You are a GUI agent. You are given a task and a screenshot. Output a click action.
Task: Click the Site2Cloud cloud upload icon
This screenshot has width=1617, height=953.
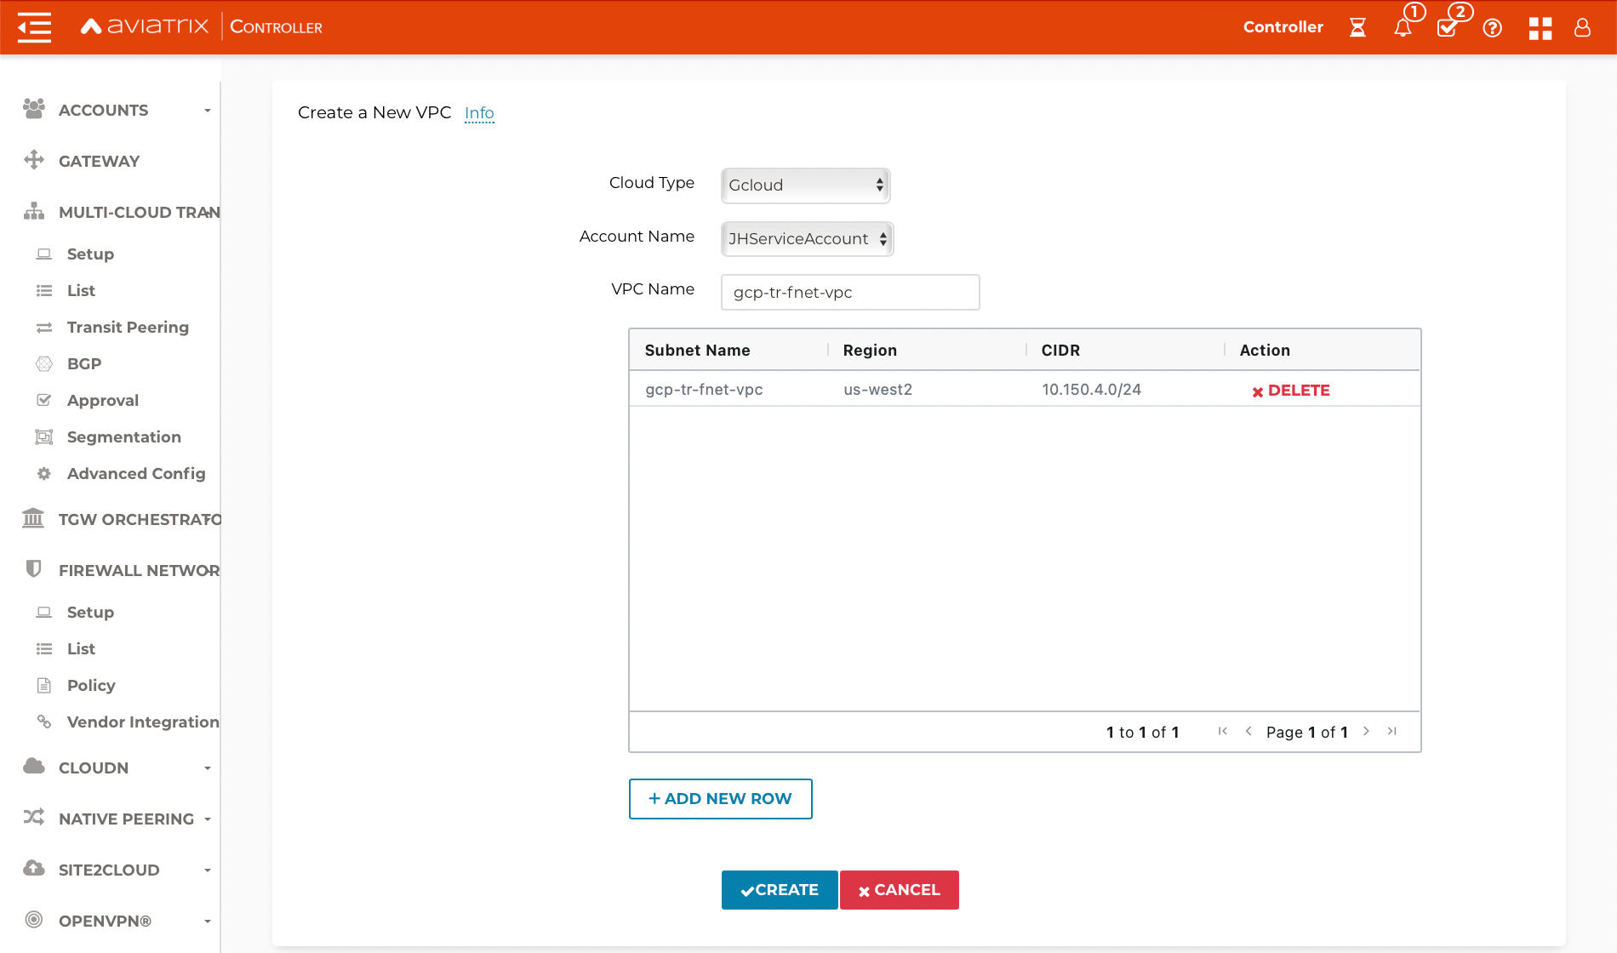pyautogui.click(x=34, y=868)
